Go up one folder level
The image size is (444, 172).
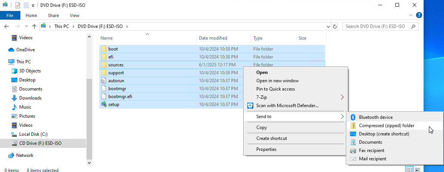click(x=34, y=26)
